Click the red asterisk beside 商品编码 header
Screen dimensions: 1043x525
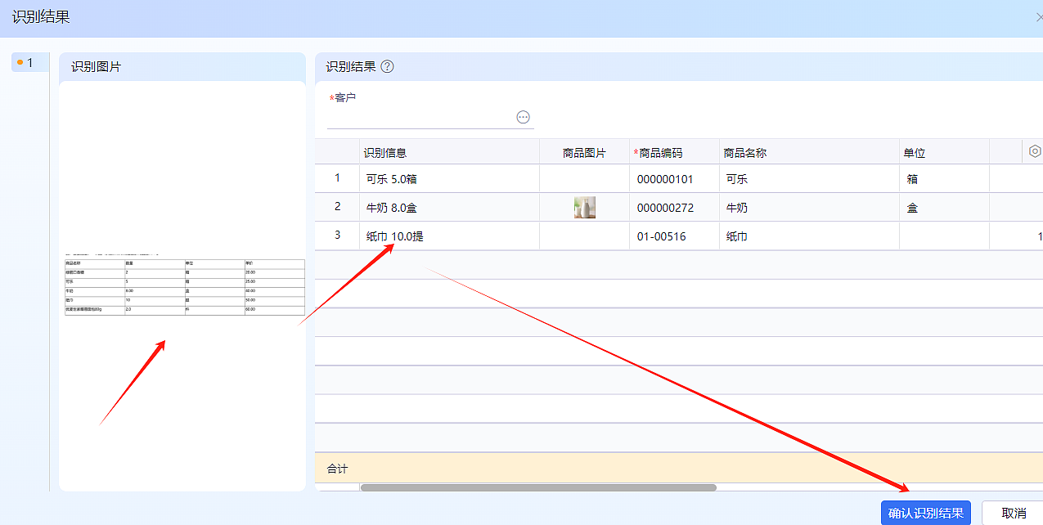[x=636, y=151]
